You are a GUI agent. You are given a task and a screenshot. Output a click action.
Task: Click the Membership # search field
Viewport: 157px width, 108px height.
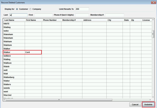pos(115,15)
